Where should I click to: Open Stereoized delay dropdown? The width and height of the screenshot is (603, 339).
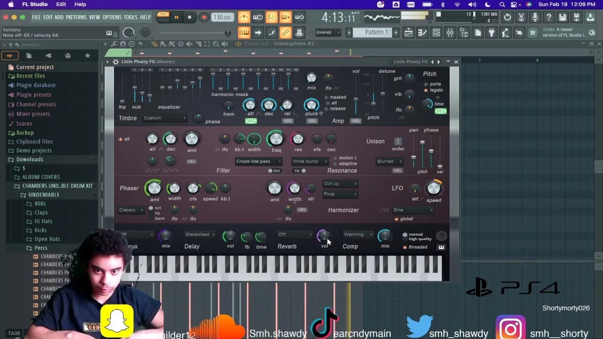click(x=200, y=234)
